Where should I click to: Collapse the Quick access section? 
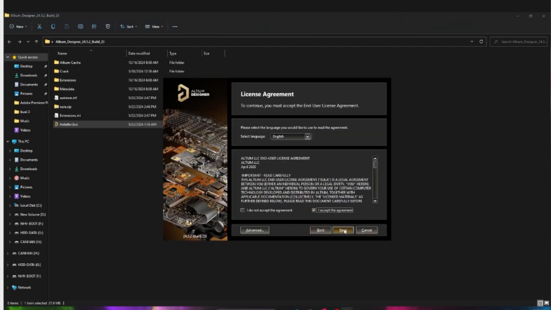[x=8, y=57]
